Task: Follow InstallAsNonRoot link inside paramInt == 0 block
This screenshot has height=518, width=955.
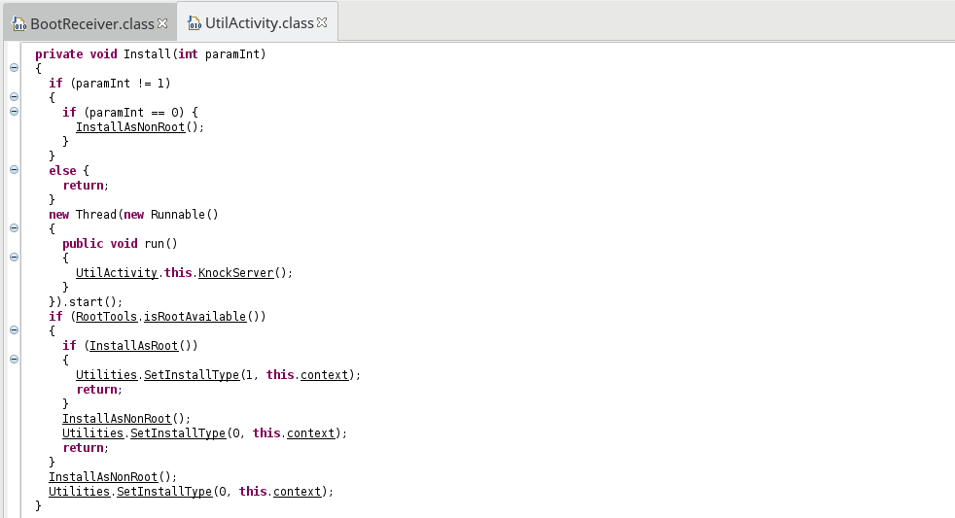Action: pyautogui.click(x=129, y=126)
